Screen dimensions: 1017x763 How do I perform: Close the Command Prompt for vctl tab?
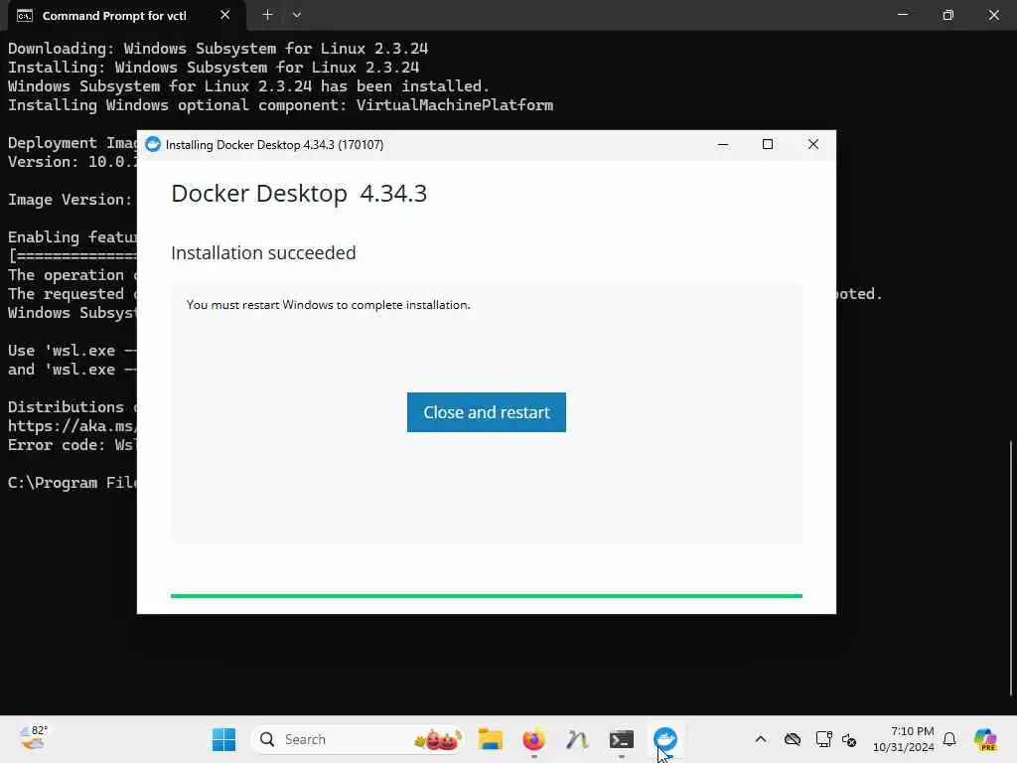tap(225, 15)
